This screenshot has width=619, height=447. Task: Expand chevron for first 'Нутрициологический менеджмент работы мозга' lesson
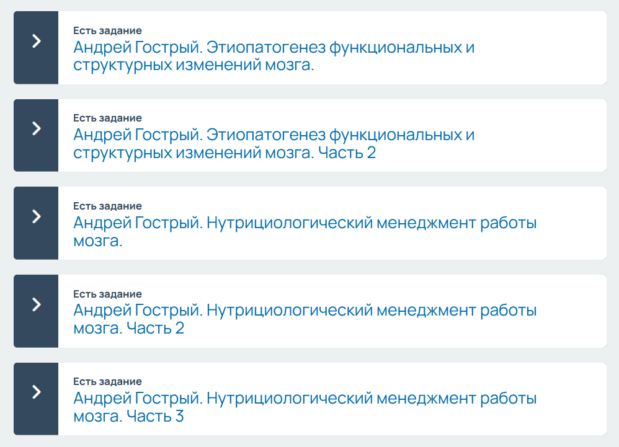pos(36,216)
